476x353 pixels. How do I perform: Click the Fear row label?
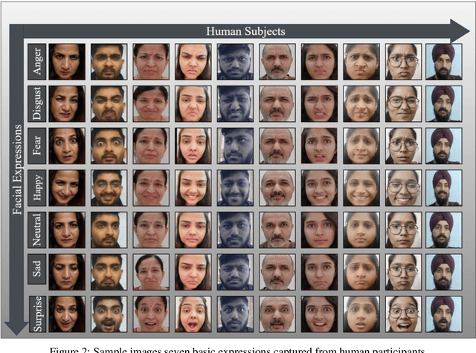(x=36, y=146)
